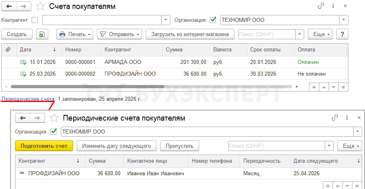Copy link to Счета покупателям window
This screenshot has height=189, width=365.
pyautogui.click(x=322, y=6)
